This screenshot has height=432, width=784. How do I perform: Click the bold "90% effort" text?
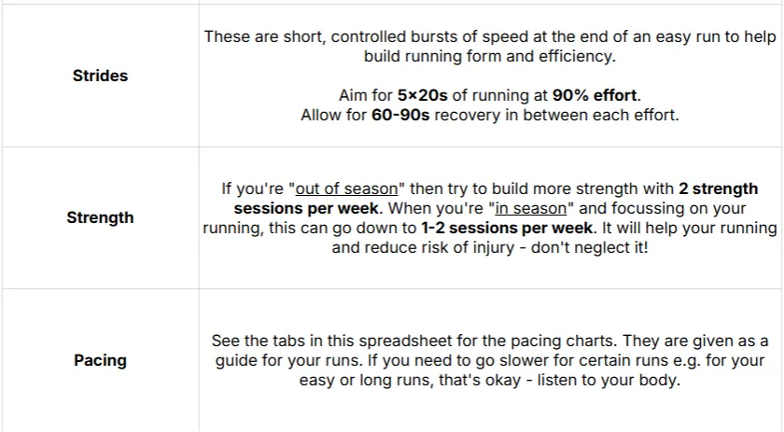(x=595, y=95)
